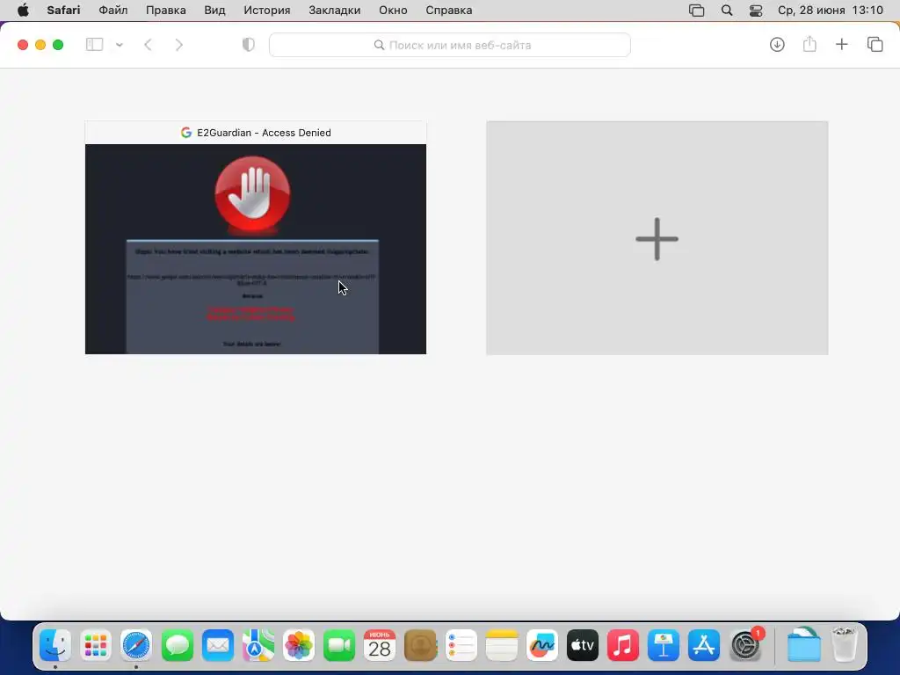The image size is (900, 675).
Task: Open Messages from the Dock
Action: (x=177, y=646)
